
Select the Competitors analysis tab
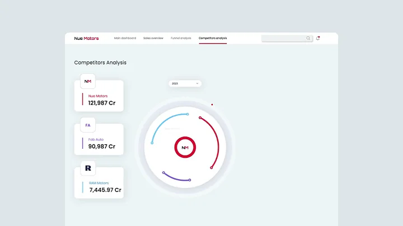pyautogui.click(x=213, y=38)
